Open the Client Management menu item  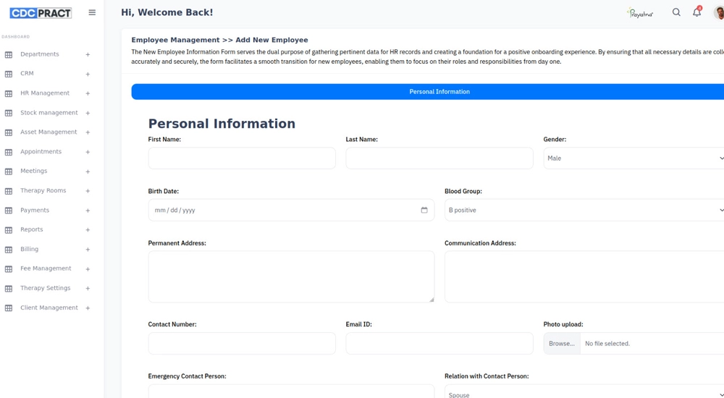[49, 308]
